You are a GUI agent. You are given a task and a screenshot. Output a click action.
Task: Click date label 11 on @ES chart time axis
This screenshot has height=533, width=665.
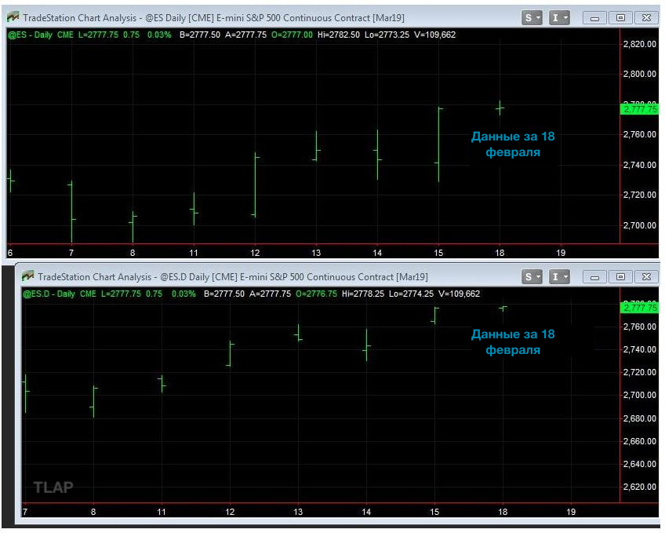click(x=194, y=253)
